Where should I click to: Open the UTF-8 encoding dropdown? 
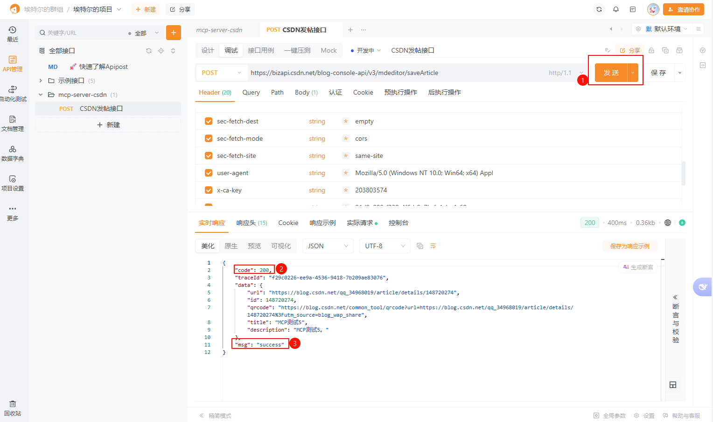click(385, 246)
